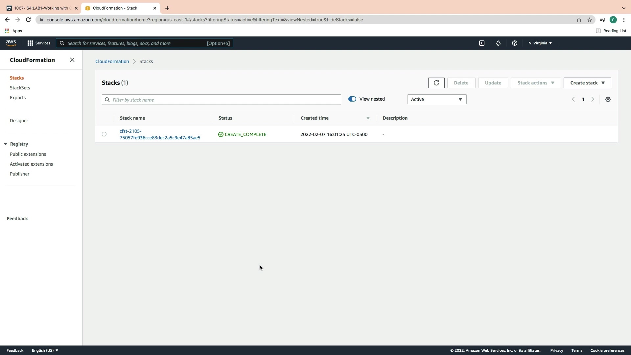This screenshot has height=355, width=631.
Task: Open the Services grid menu
Action: pos(39,43)
